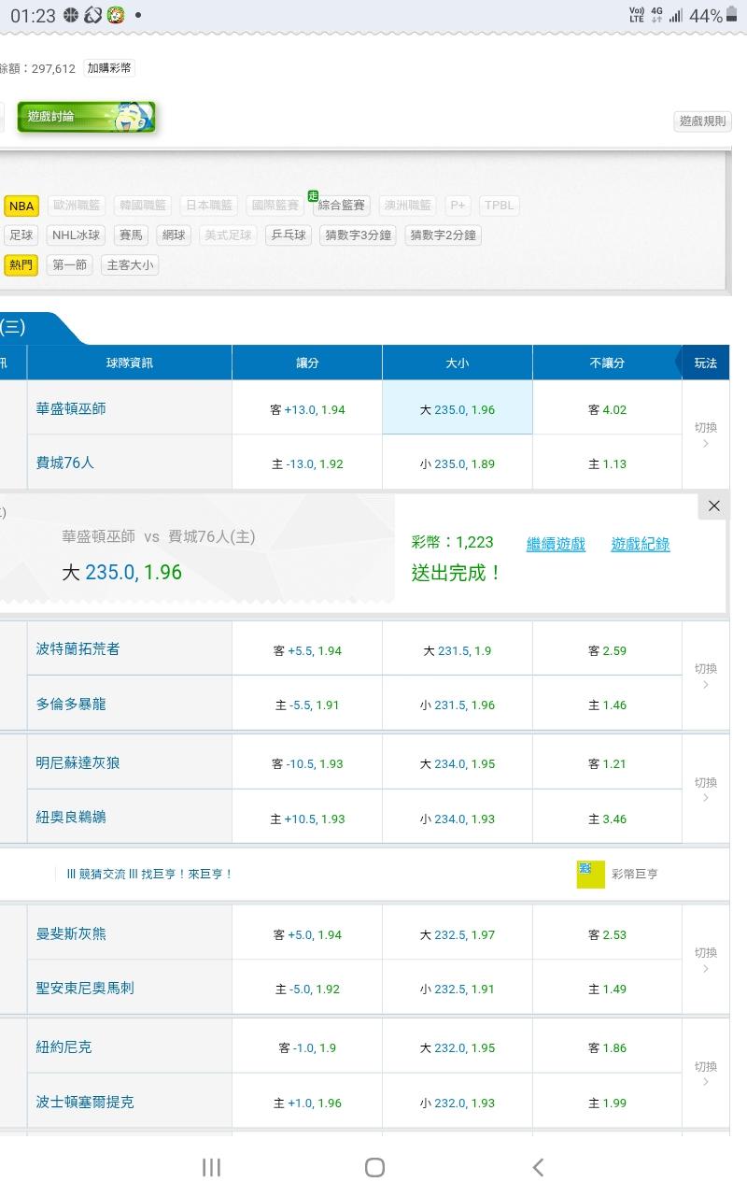The image size is (747, 1196).
Task: Toggle the 熱門 popular filter
Action: [21, 265]
